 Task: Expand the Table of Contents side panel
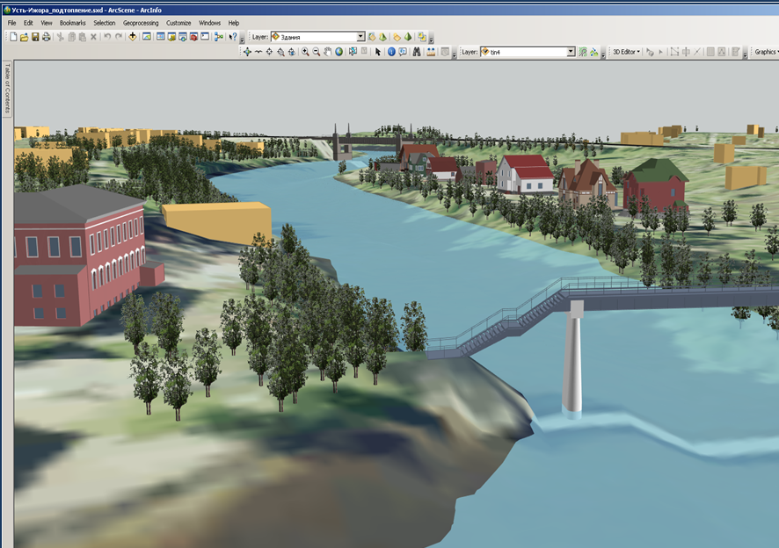(x=7, y=88)
